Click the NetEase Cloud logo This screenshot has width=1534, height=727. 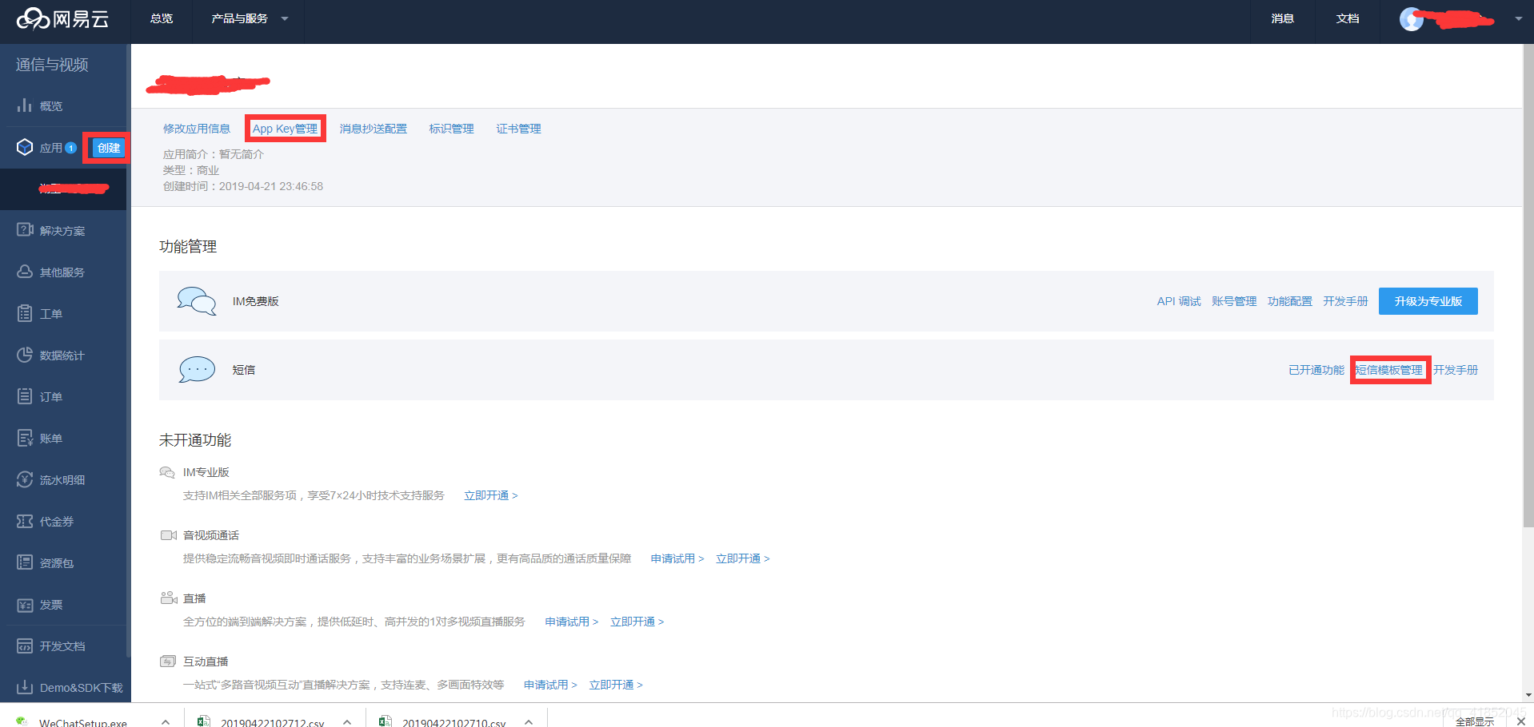63,18
